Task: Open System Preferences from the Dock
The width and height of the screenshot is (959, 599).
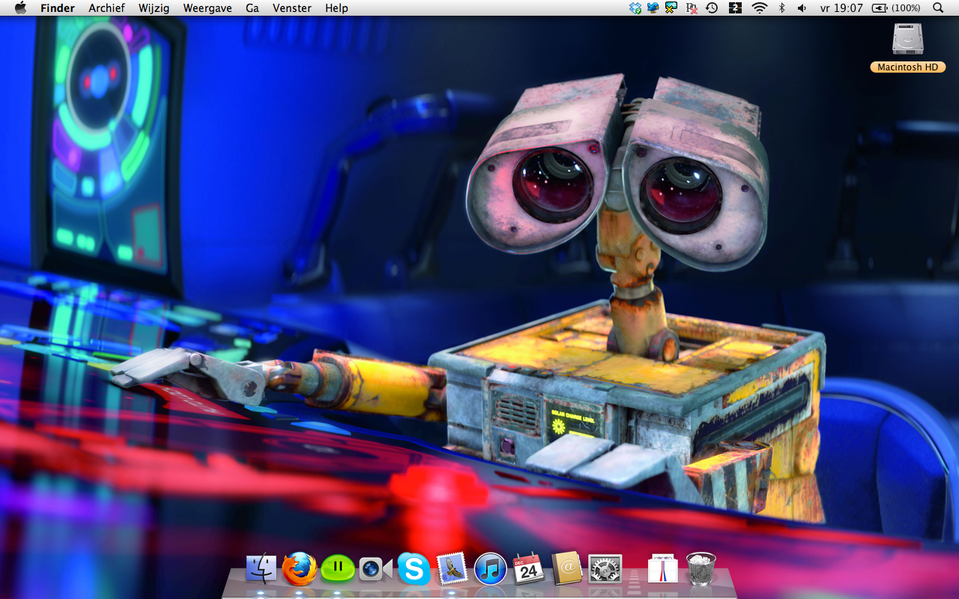Action: [605, 570]
